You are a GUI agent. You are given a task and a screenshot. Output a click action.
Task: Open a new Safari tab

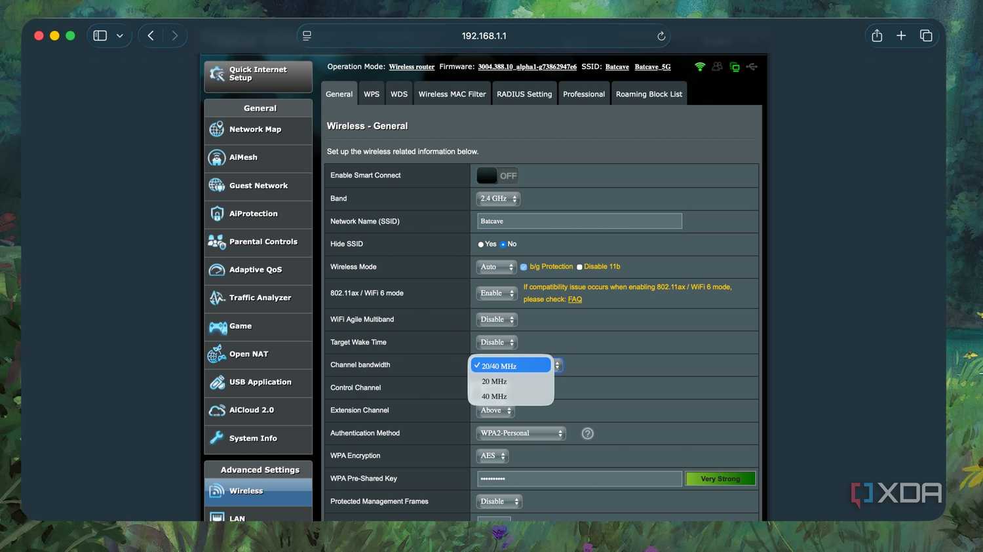click(901, 35)
